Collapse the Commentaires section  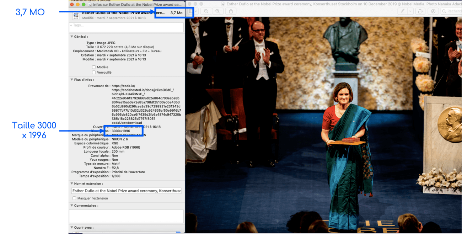(72, 206)
